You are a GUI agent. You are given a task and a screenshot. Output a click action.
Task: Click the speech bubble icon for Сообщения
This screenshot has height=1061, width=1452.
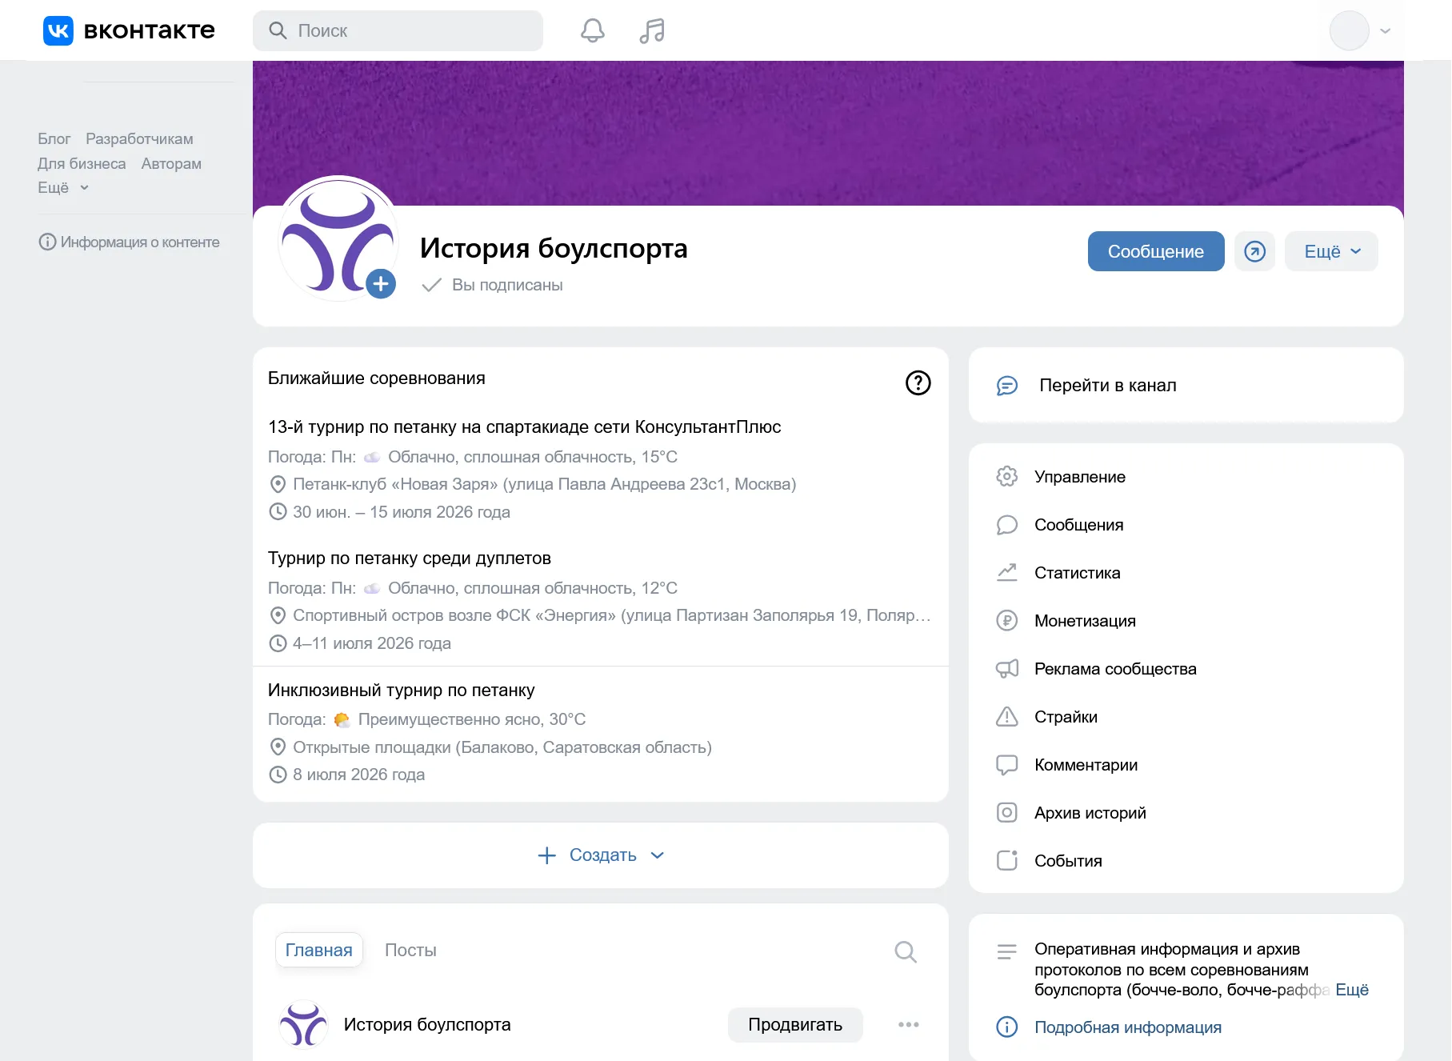pyautogui.click(x=1006, y=525)
